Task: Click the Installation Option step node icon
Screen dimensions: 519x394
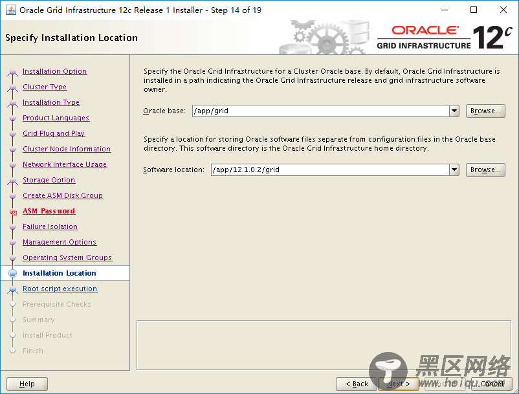Action: [x=12, y=72]
